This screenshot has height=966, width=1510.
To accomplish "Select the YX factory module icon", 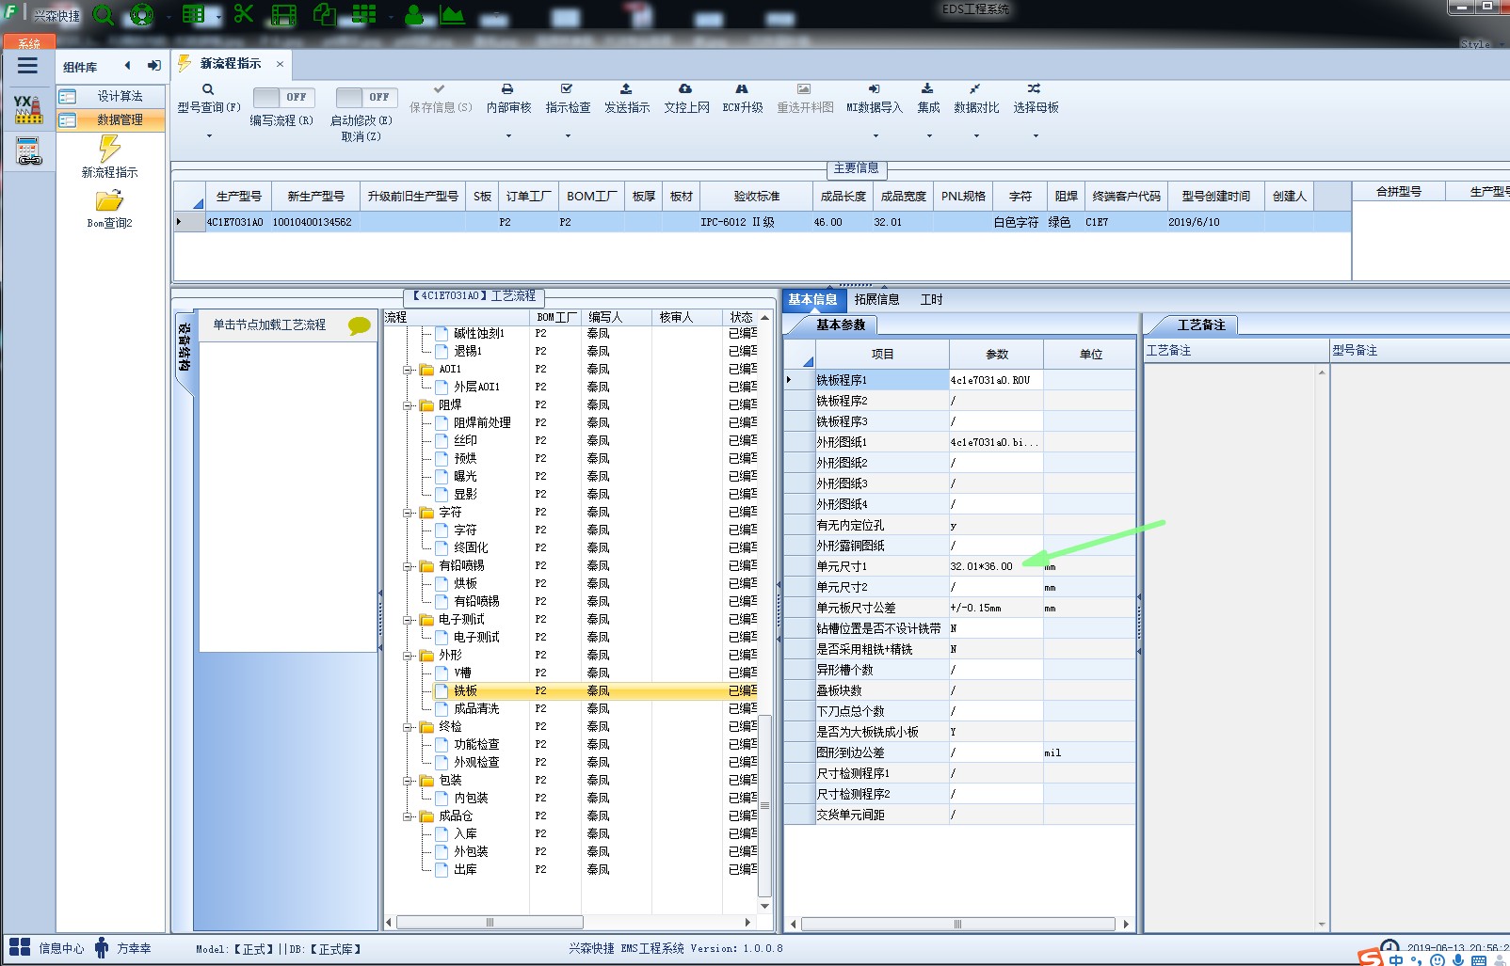I will click(x=28, y=109).
